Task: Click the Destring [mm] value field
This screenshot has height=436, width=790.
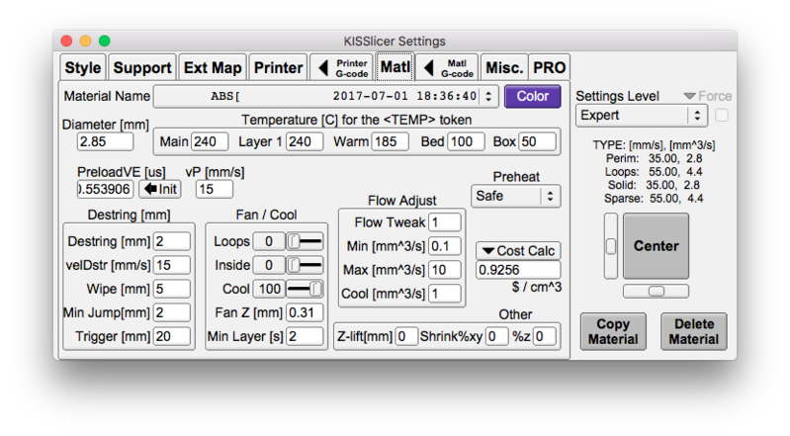Action: 172,241
